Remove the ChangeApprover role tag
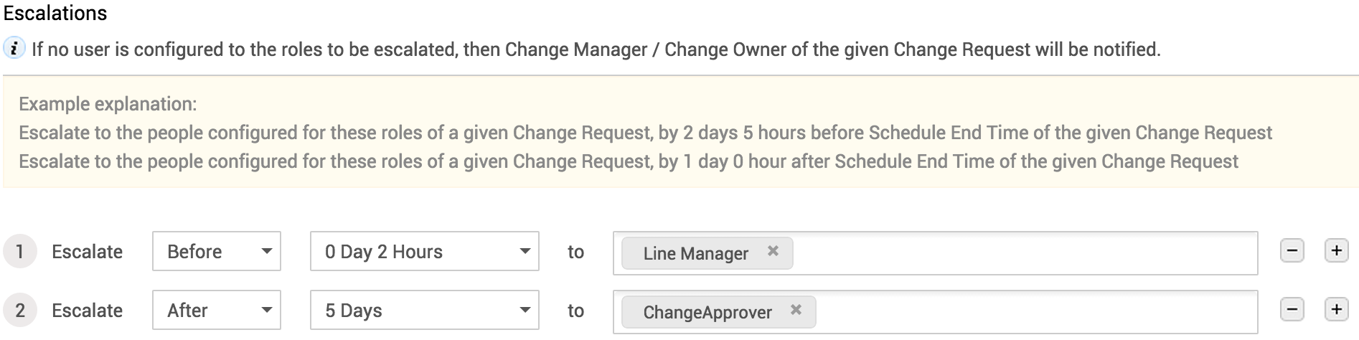Viewport: 1359px width, 340px height. tap(796, 310)
